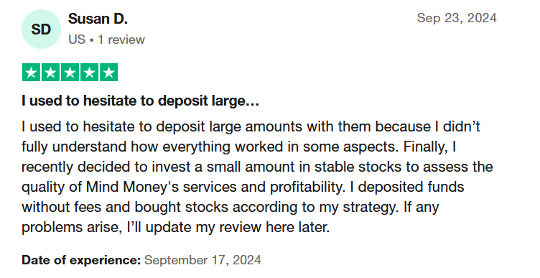This screenshot has height=278, width=540.
Task: Click the US country label
Action: [x=77, y=40]
